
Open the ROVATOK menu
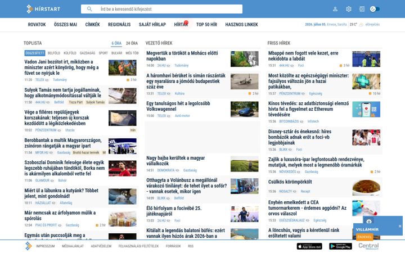click(37, 25)
